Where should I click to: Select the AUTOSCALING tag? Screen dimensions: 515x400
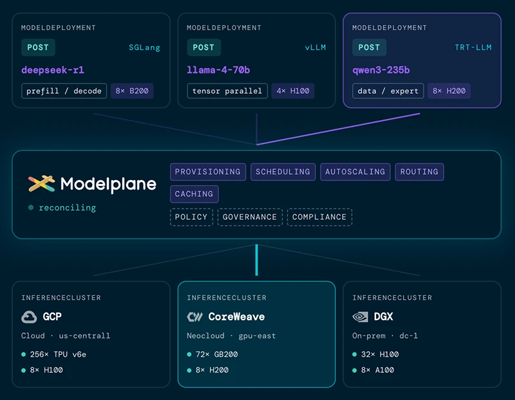(x=355, y=172)
